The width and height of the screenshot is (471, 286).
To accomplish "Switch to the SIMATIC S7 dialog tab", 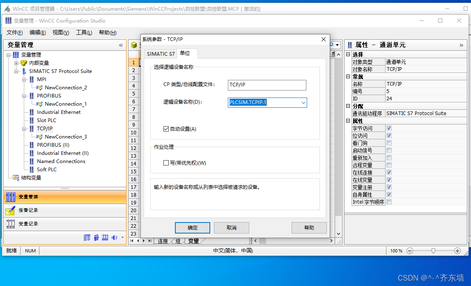I will click(161, 54).
